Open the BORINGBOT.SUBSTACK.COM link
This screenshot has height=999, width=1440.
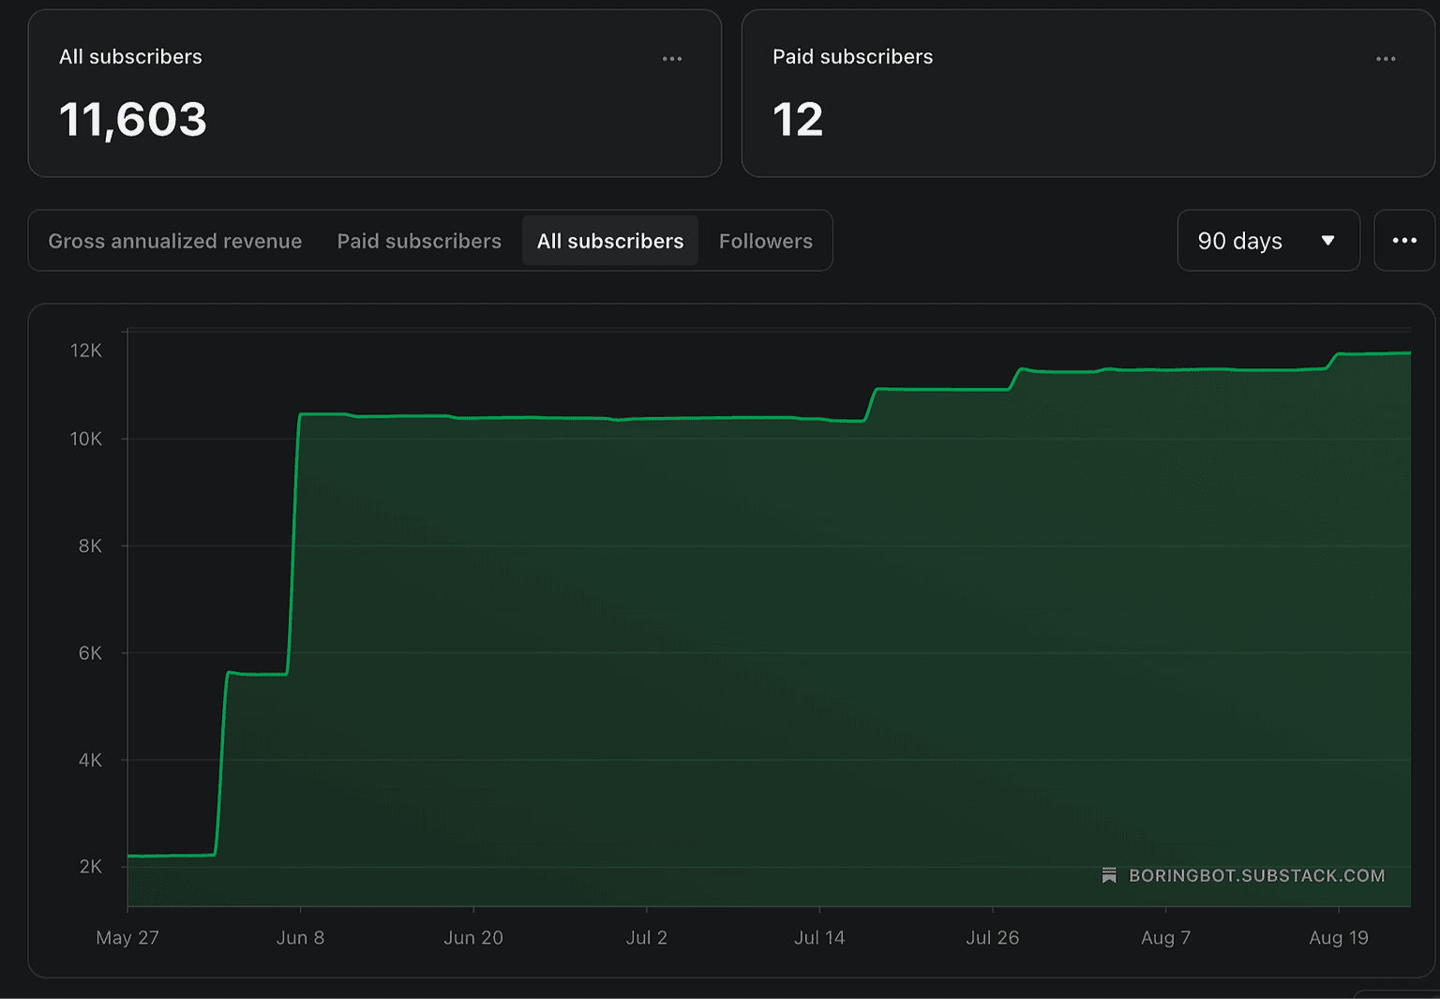(1255, 875)
